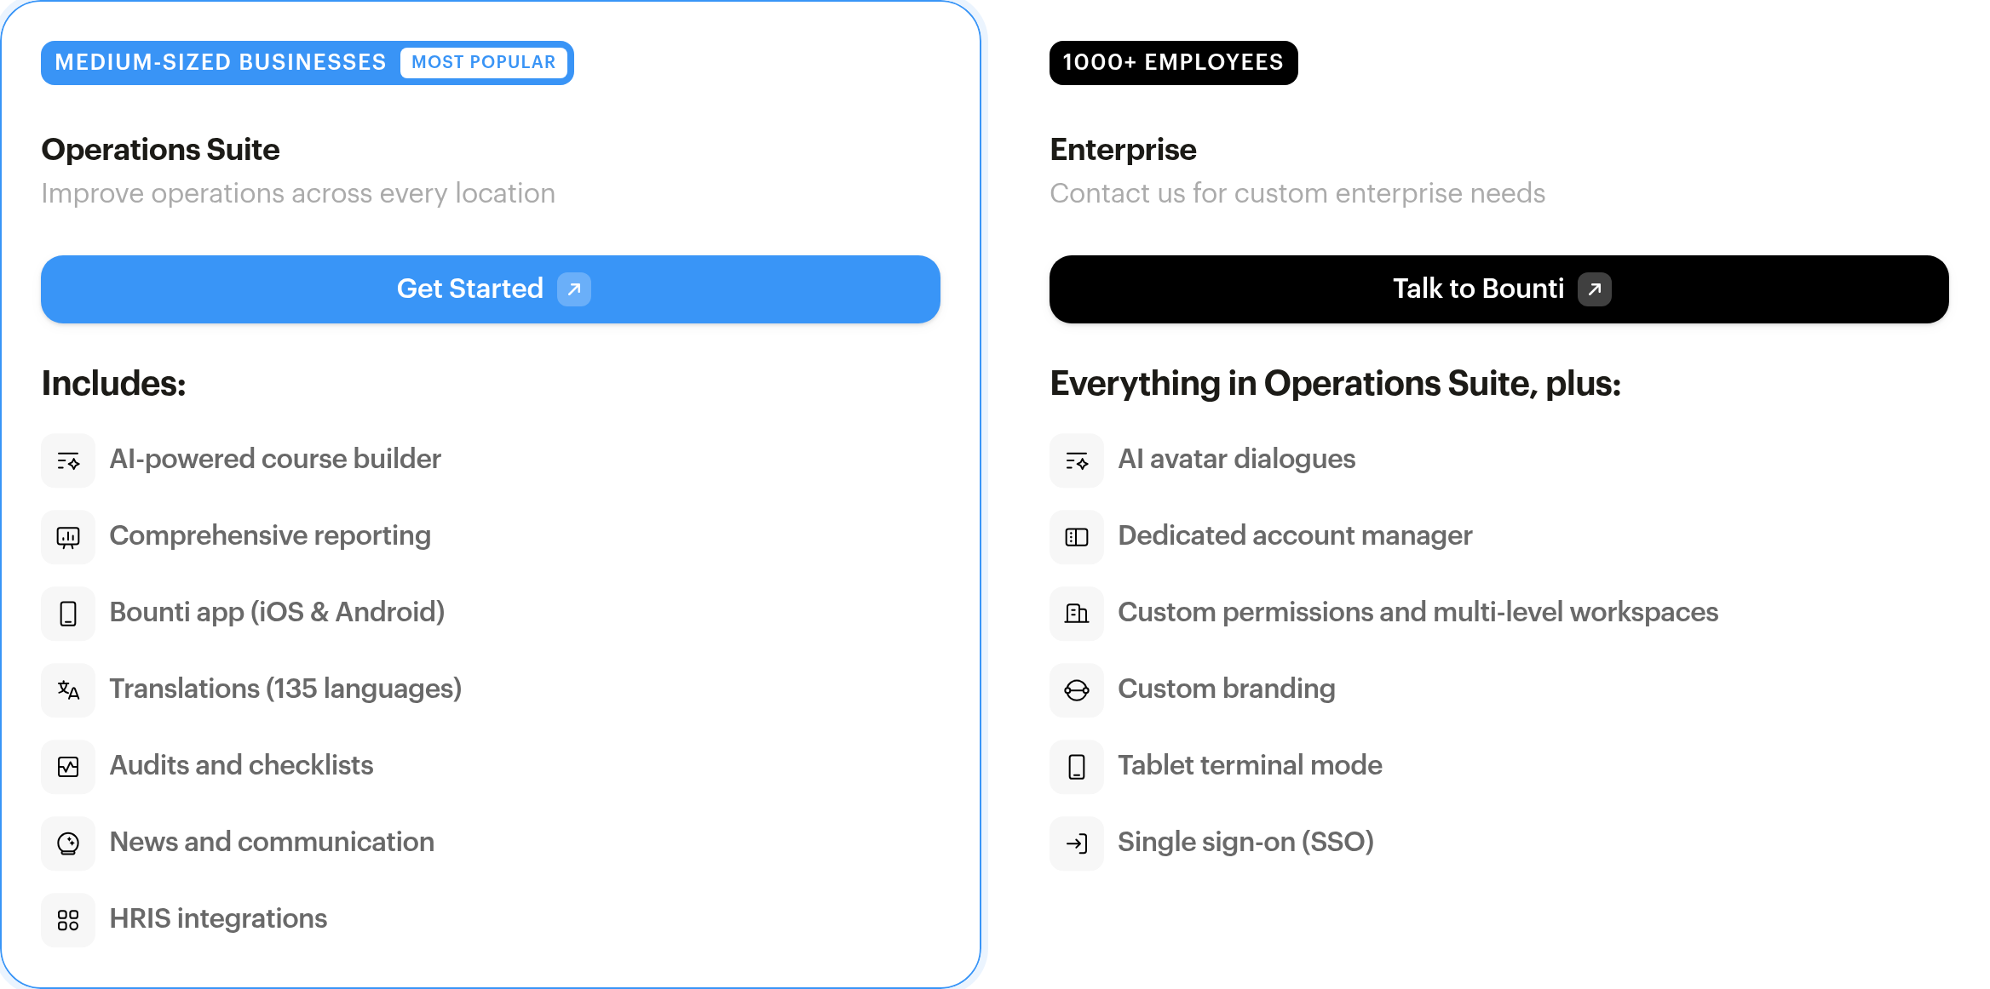Click the News and communication icon

pyautogui.click(x=68, y=843)
